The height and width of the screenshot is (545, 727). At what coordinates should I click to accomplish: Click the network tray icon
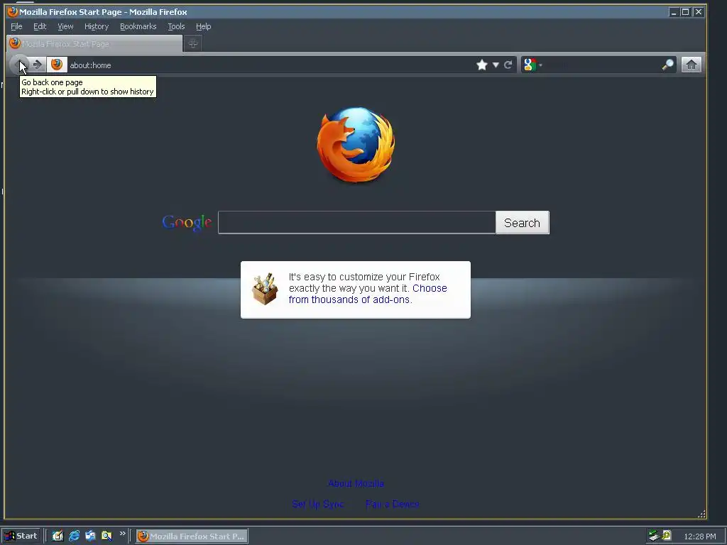click(x=654, y=536)
